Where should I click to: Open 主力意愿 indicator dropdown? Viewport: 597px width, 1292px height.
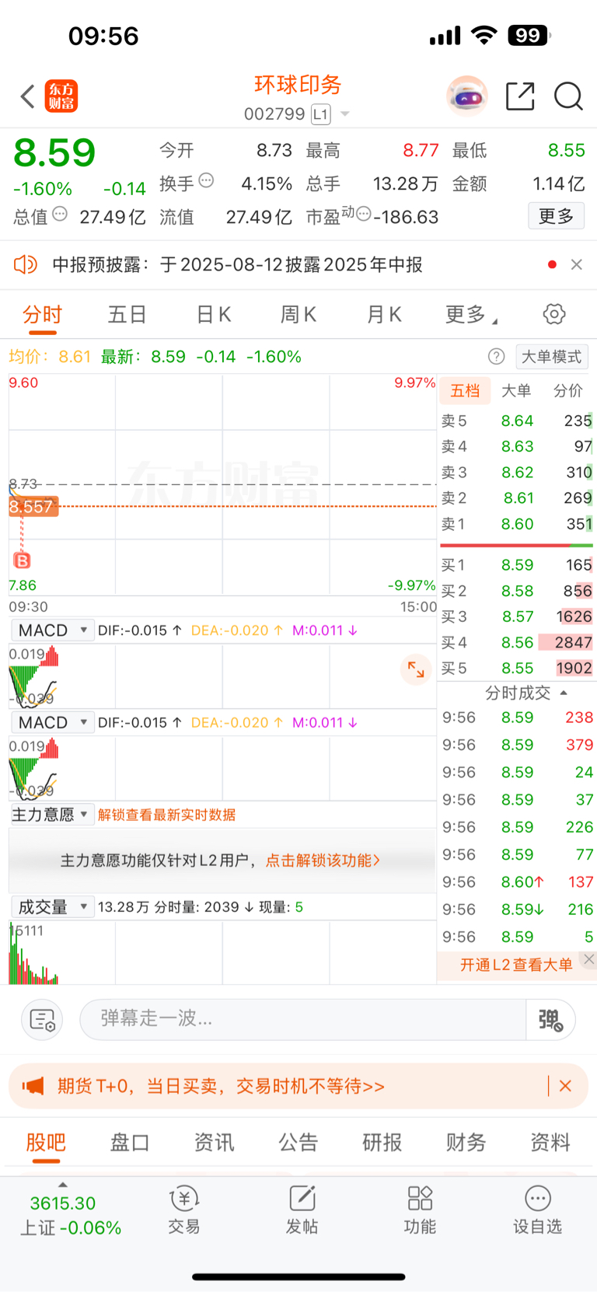(52, 815)
